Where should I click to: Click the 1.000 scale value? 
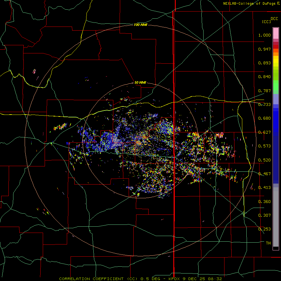pos(264,35)
